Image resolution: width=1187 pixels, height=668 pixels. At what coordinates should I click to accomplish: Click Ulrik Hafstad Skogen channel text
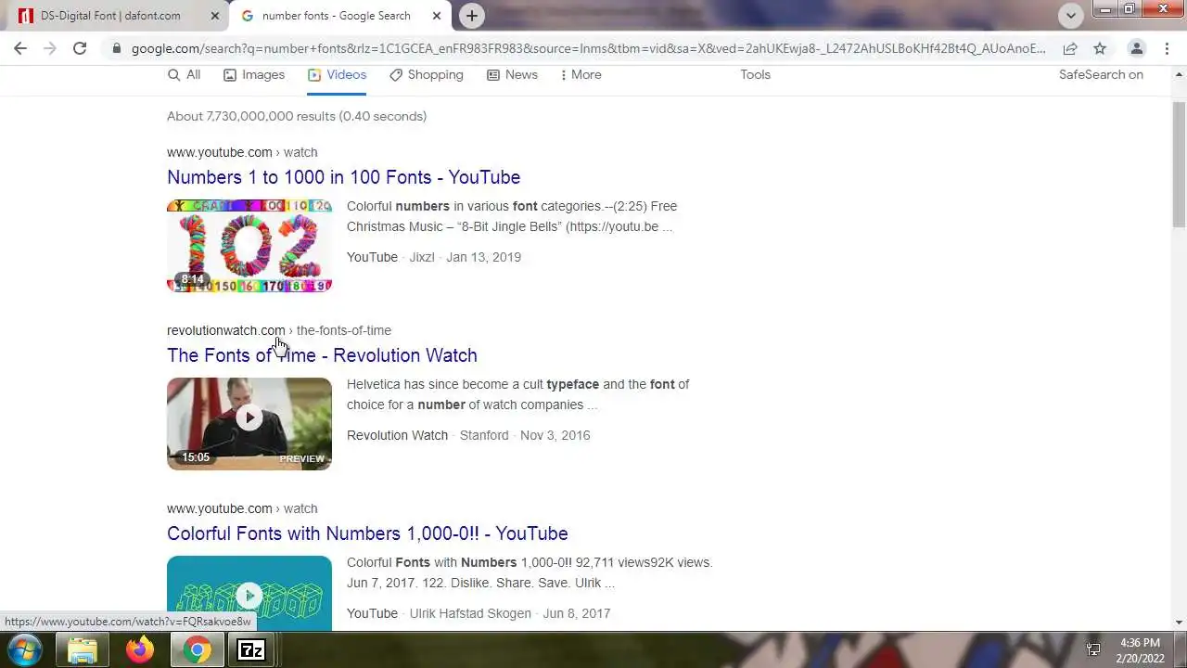470,613
